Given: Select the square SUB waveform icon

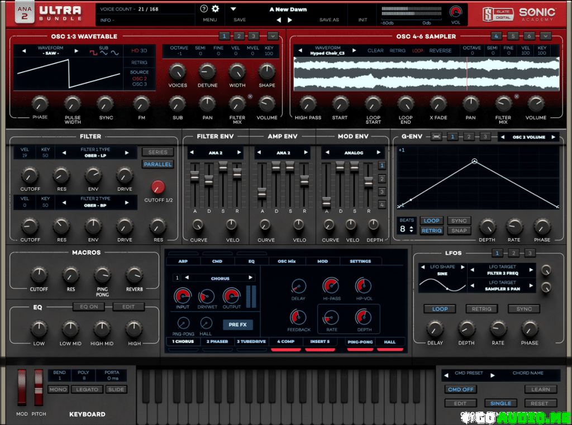Looking at the screenshot, I should pos(93,52).
